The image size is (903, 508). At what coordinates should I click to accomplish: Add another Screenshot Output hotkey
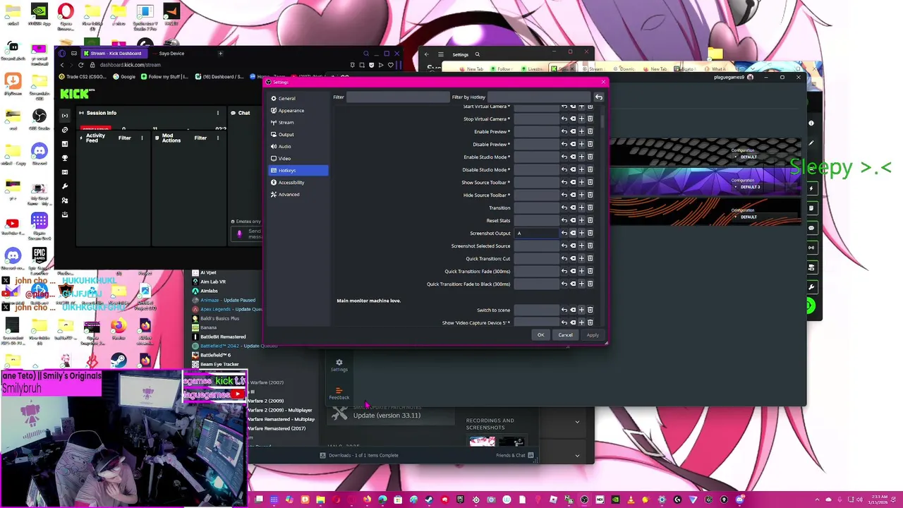tap(581, 233)
